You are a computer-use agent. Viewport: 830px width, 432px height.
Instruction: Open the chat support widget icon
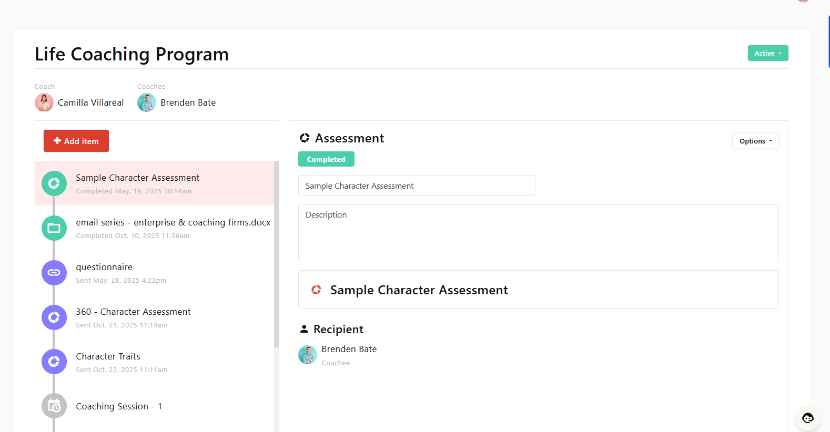tap(807, 418)
